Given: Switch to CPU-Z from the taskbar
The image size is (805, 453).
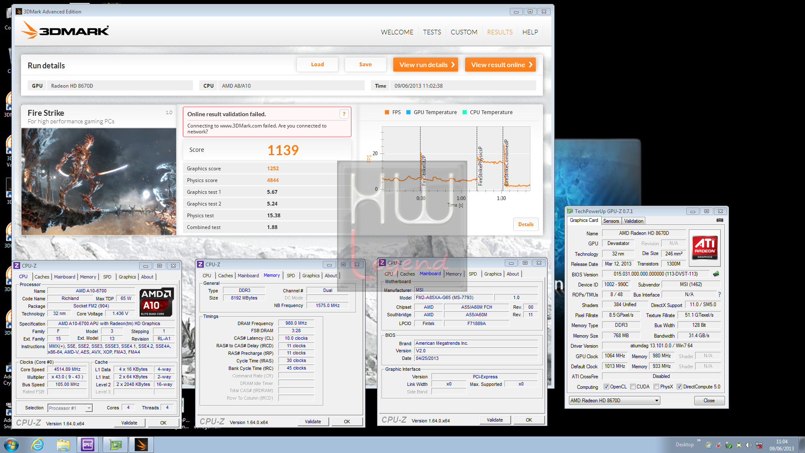Looking at the screenshot, I should [x=88, y=445].
